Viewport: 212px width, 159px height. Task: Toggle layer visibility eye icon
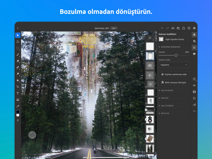[x=194, y=85]
